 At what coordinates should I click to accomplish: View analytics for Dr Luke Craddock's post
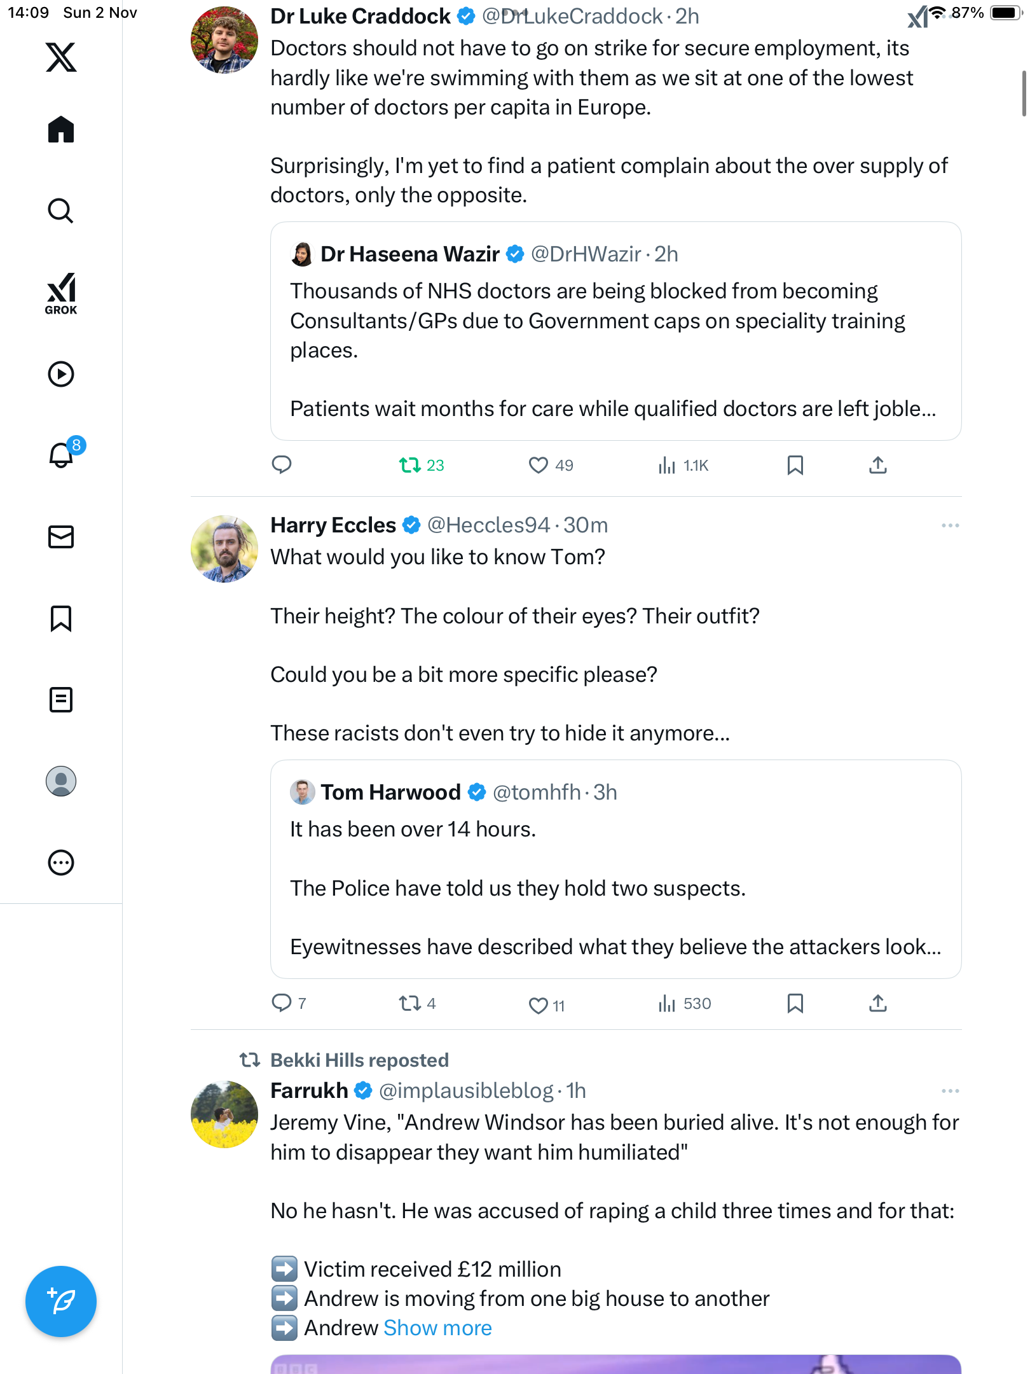coord(668,466)
